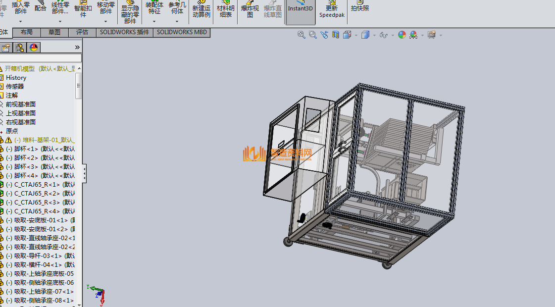The image size is (555, 307).
Task: Click the 爆炸视图 button
Action: [250, 11]
